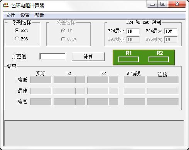Click the 所需值 label
Viewport: 189px width, 150px height.
(20, 57)
